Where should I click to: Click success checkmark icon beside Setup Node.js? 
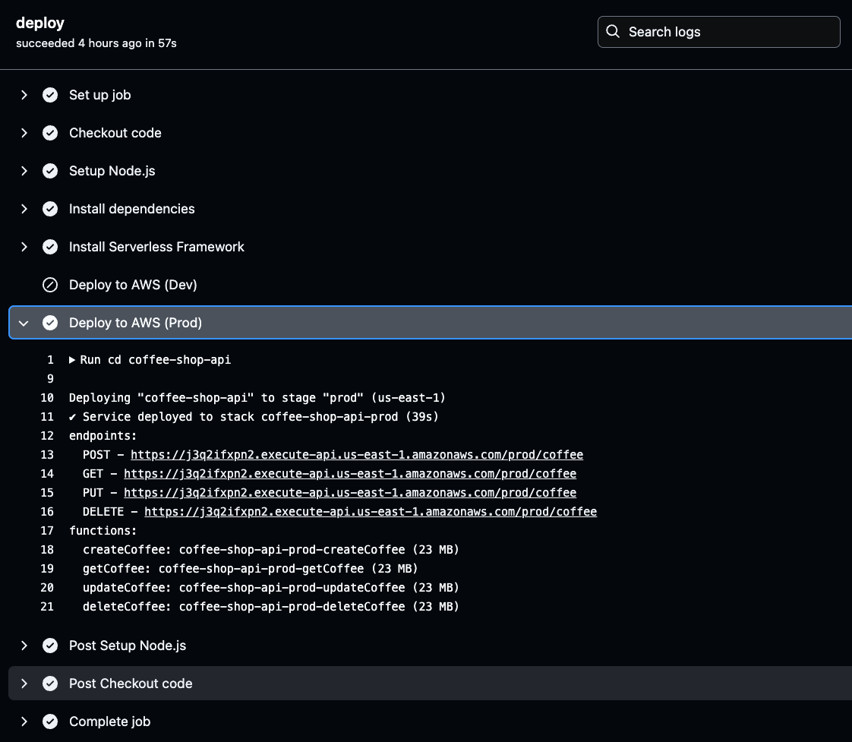pyautogui.click(x=50, y=171)
